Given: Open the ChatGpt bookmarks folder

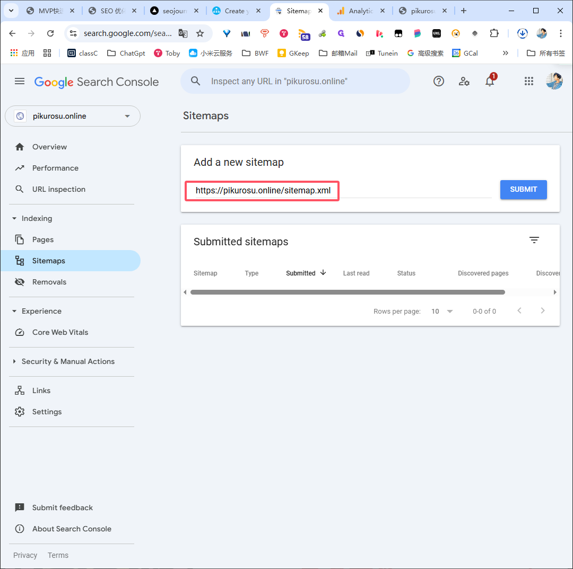Looking at the screenshot, I should tap(126, 54).
